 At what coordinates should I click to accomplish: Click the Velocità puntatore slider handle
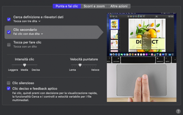tap(80, 65)
